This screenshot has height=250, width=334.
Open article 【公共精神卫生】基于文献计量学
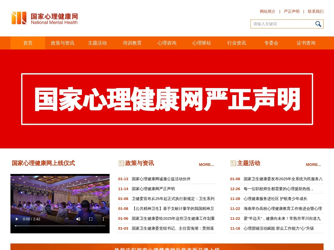tap(173, 209)
